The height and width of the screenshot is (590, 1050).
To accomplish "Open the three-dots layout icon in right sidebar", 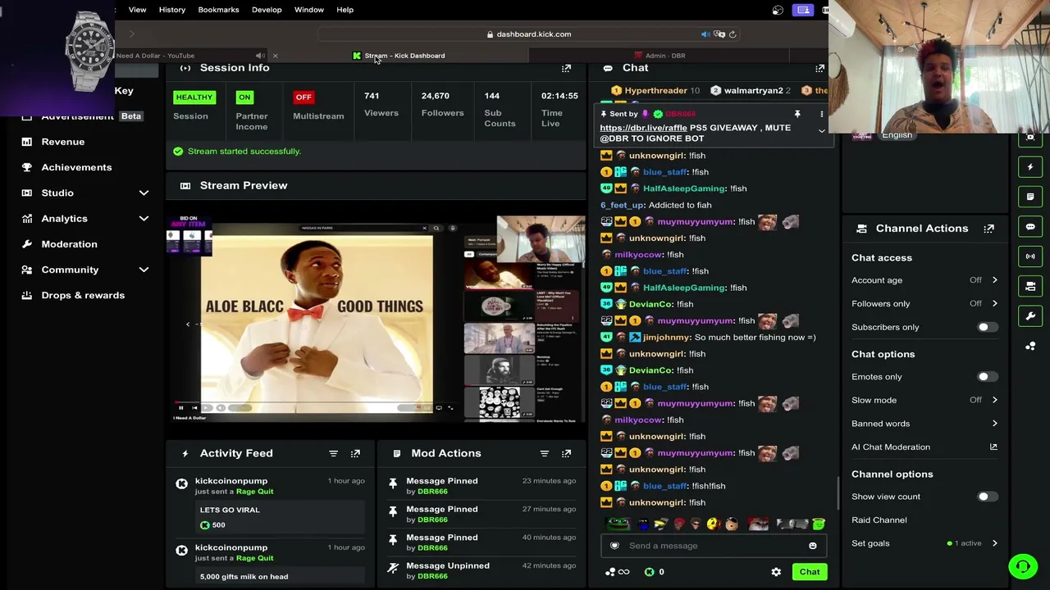I will tap(1030, 346).
